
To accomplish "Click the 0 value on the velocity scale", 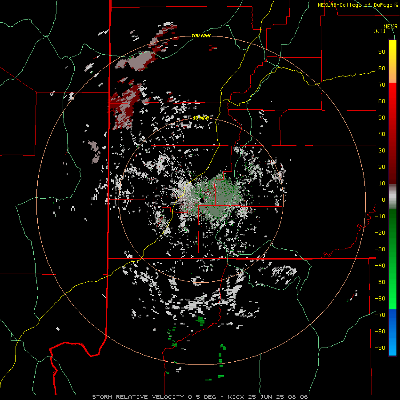I will pos(384,200).
